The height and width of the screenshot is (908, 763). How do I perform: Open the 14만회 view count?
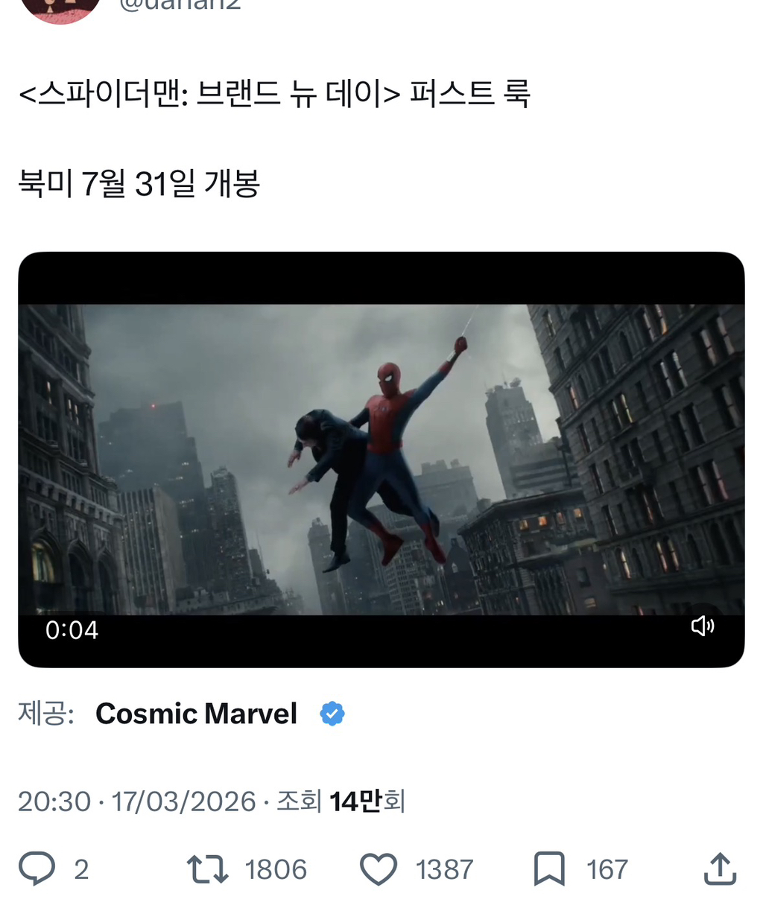pos(367,801)
